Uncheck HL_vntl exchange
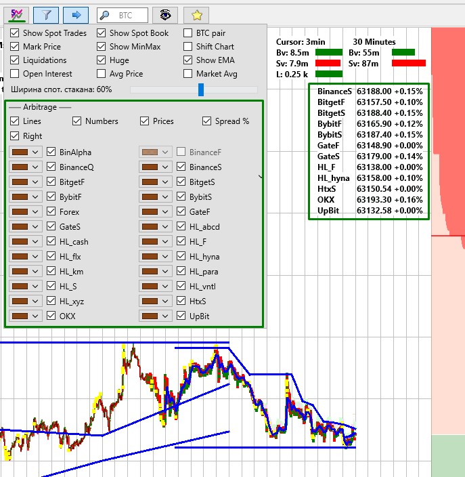Image resolution: width=465 pixels, height=477 pixels. click(x=181, y=286)
